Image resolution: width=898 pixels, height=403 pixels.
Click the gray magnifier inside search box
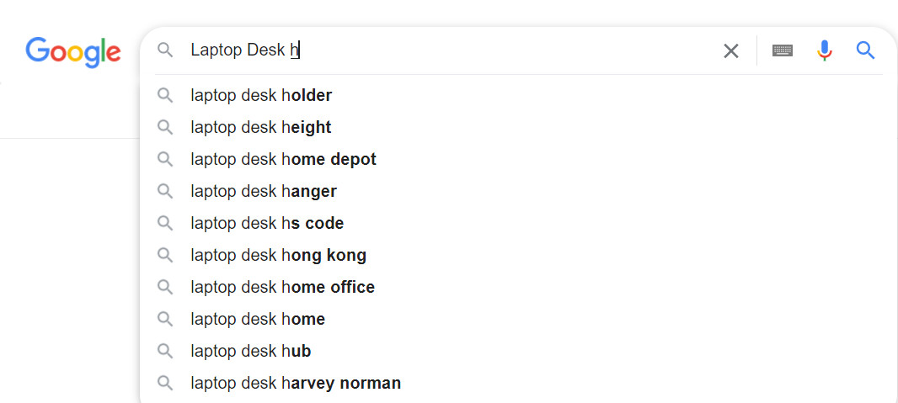(x=165, y=50)
